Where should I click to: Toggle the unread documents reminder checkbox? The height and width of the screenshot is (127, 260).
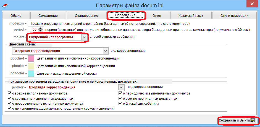click(x=120, y=99)
